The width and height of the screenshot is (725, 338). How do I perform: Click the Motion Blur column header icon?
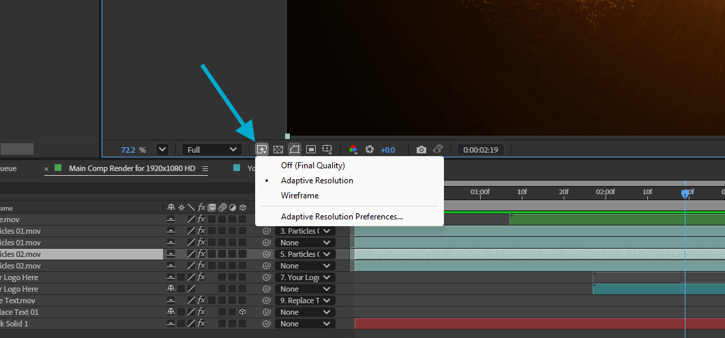[x=222, y=208]
